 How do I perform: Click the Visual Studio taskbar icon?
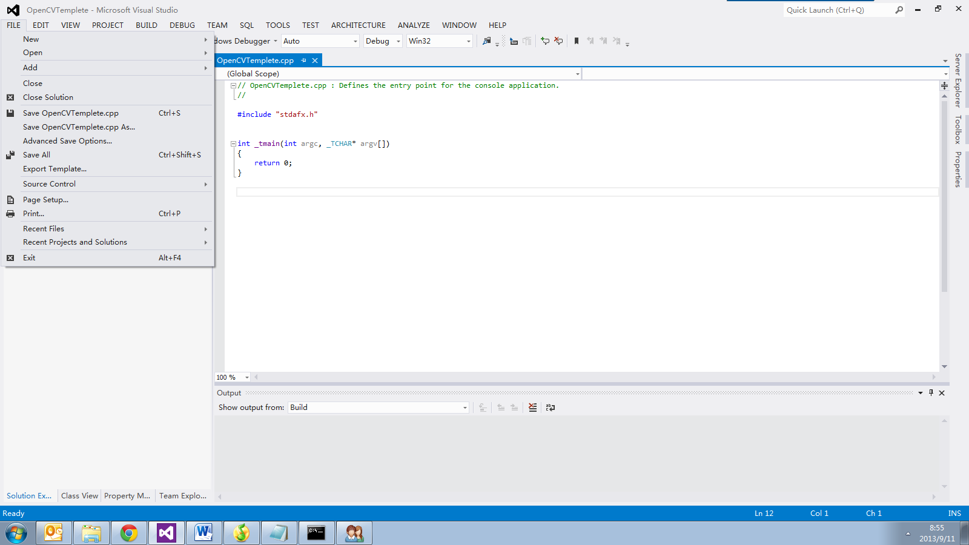[167, 533]
